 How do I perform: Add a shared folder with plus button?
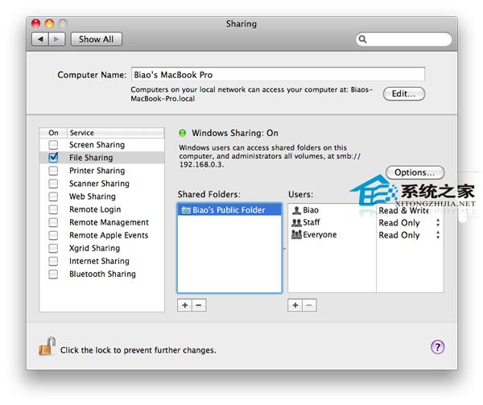click(x=184, y=305)
